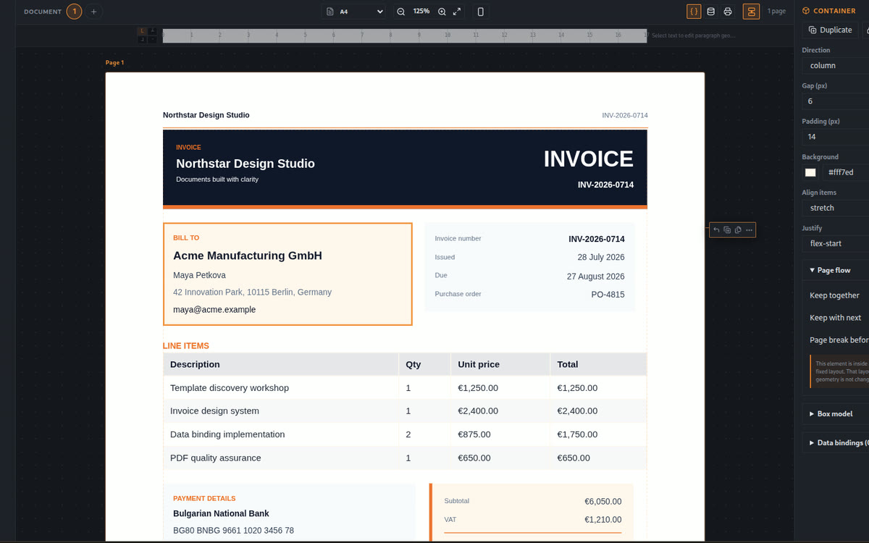Open the Justify dropdown showing flex-start
The width and height of the screenshot is (869, 543).
[836, 243]
